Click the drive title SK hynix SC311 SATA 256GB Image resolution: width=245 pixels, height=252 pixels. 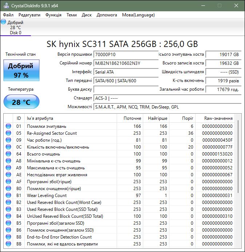(x=122, y=44)
